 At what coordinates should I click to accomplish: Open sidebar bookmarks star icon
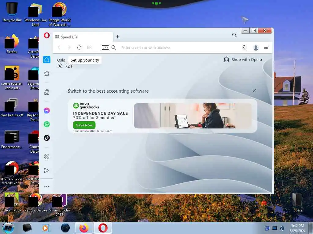pyautogui.click(x=47, y=74)
